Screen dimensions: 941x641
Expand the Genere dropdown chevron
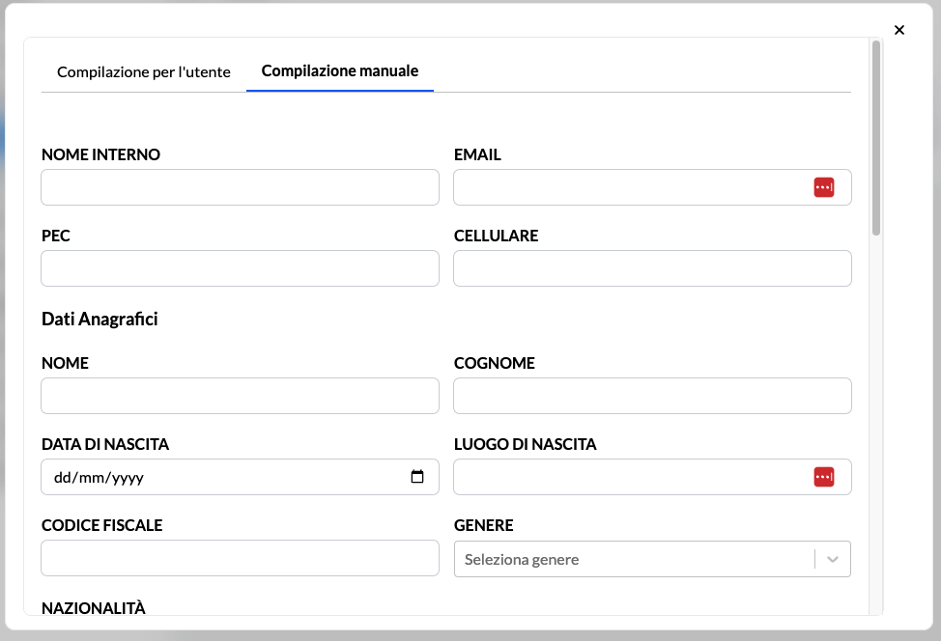833,559
